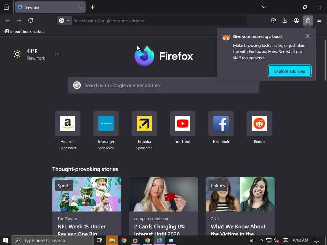Dismiss the browsing boost popup
Viewport: 327px width, 245px height.
click(308, 36)
